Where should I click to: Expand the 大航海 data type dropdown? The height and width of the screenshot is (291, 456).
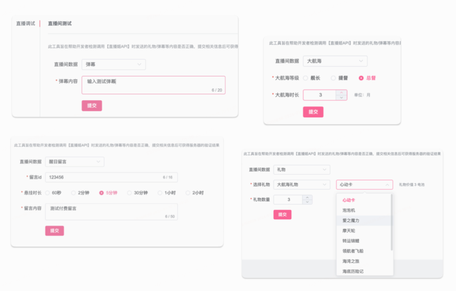335,61
